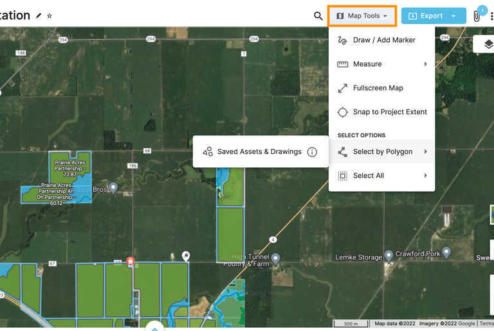
Task: Choose Draw / Add Marker
Action: click(x=382, y=40)
